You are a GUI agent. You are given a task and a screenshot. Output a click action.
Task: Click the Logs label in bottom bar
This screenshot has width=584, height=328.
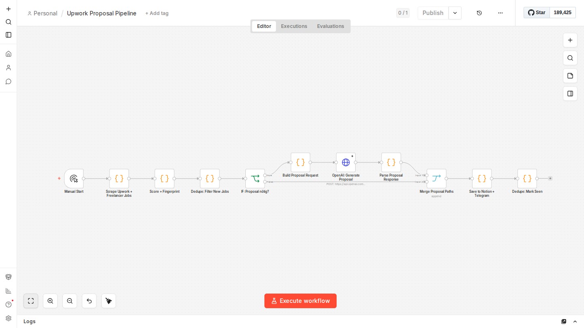(30, 322)
